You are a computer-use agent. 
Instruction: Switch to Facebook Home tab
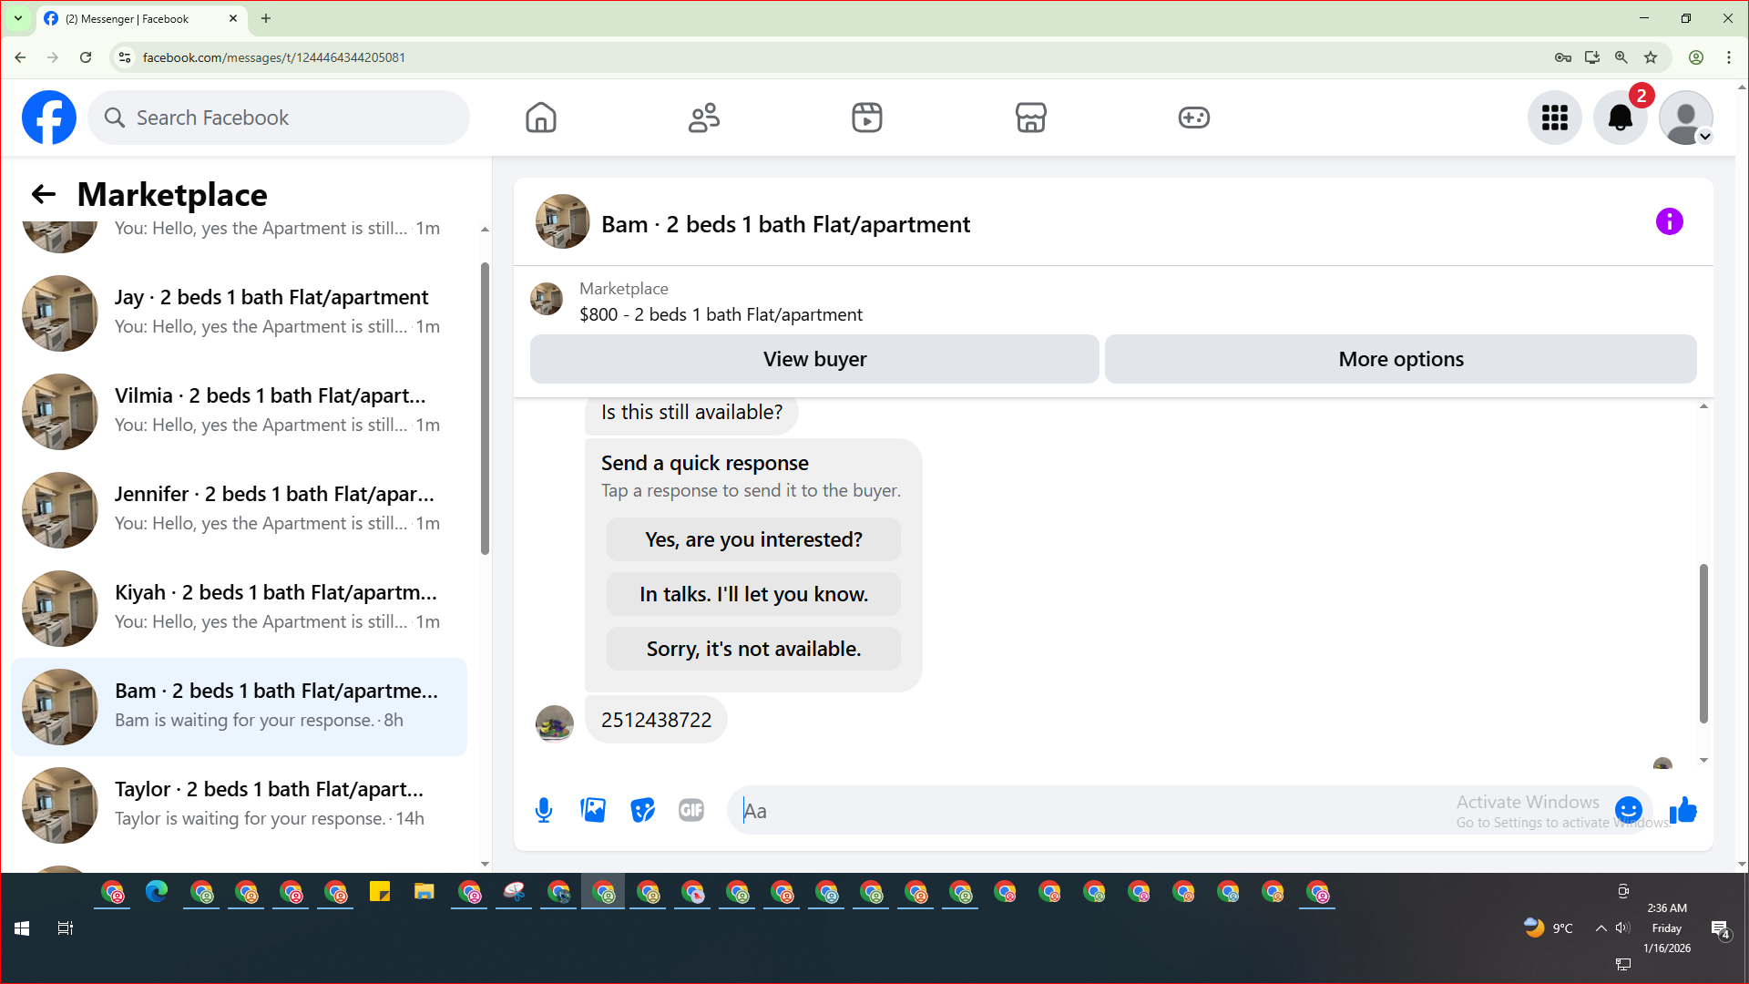(x=540, y=118)
